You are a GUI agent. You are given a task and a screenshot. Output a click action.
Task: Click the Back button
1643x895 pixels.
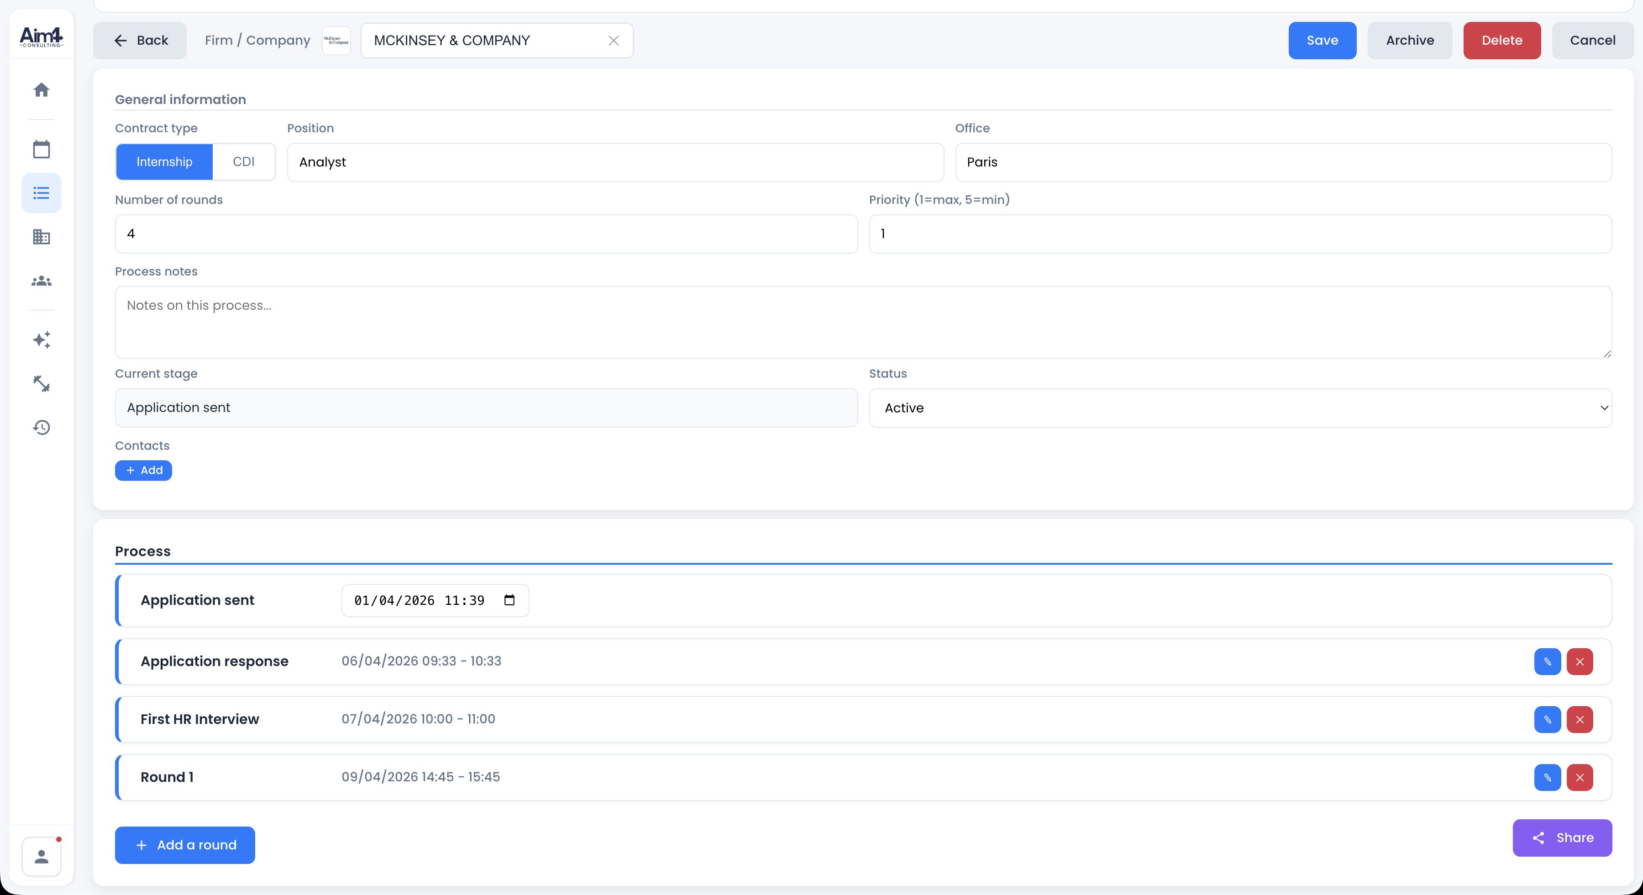click(140, 41)
